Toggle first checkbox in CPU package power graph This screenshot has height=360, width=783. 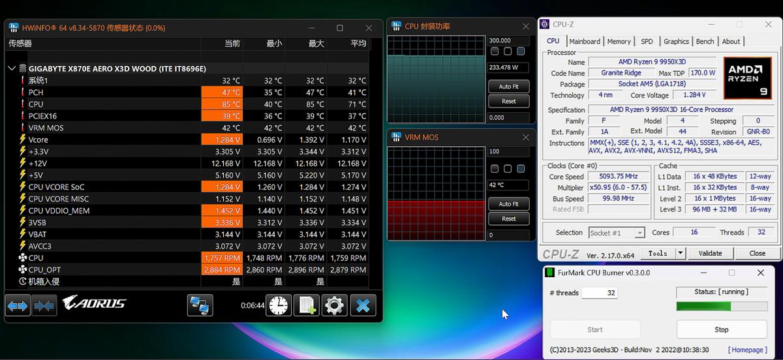pyautogui.click(x=495, y=52)
